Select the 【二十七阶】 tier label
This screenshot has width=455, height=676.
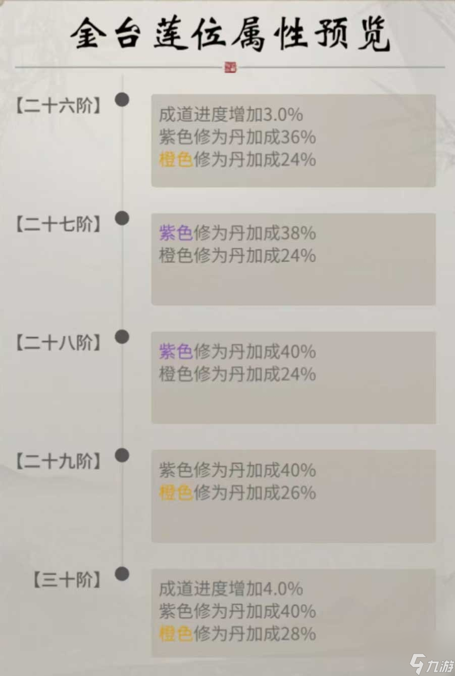(x=58, y=224)
